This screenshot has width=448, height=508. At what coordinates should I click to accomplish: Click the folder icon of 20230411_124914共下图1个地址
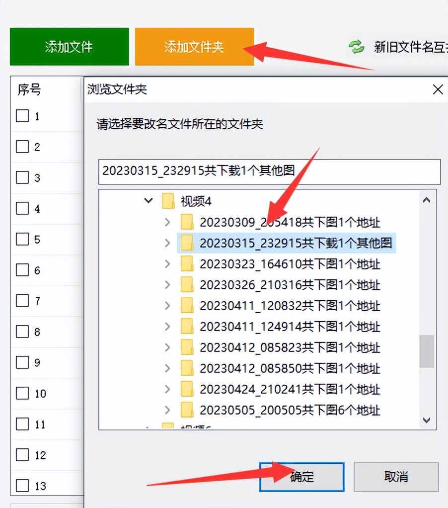tap(187, 327)
